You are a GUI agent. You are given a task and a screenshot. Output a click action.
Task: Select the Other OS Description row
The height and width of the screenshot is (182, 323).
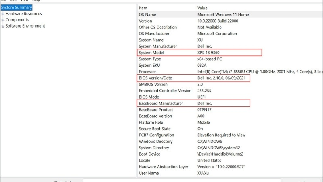230,27
